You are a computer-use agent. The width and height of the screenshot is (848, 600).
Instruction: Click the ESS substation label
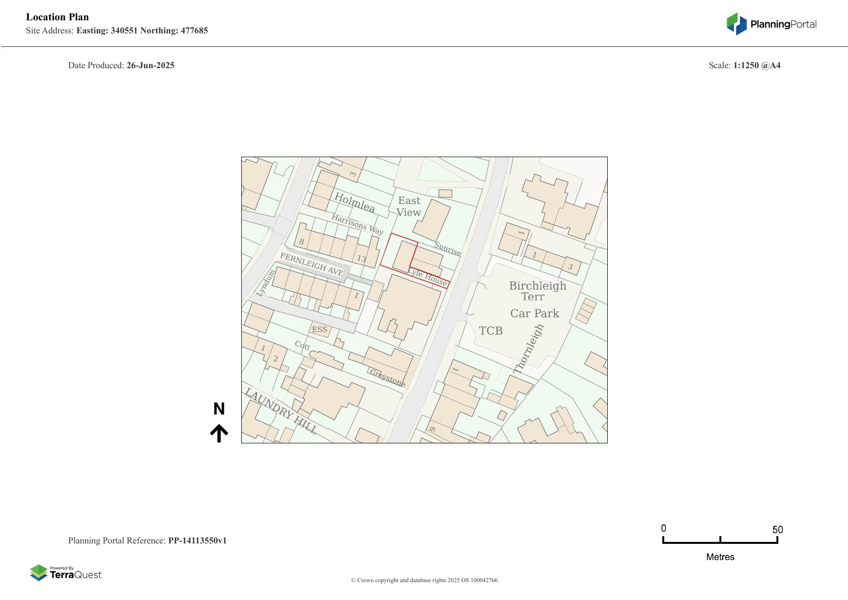[x=319, y=330]
